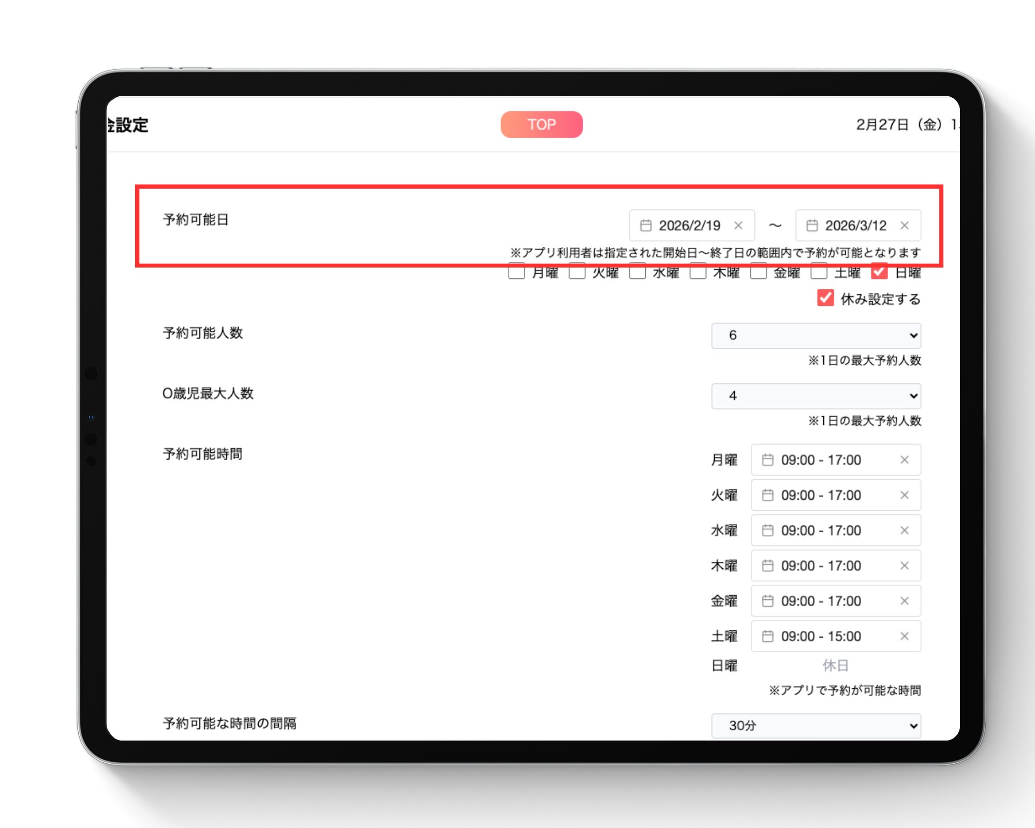Click calendar icon in 金曜 time field
The image size is (1035, 828).
[767, 601]
